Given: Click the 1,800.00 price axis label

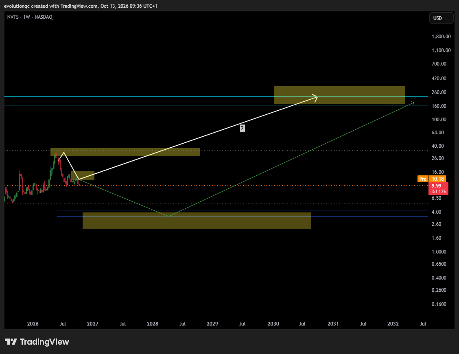Looking at the screenshot, I should click(x=441, y=37).
